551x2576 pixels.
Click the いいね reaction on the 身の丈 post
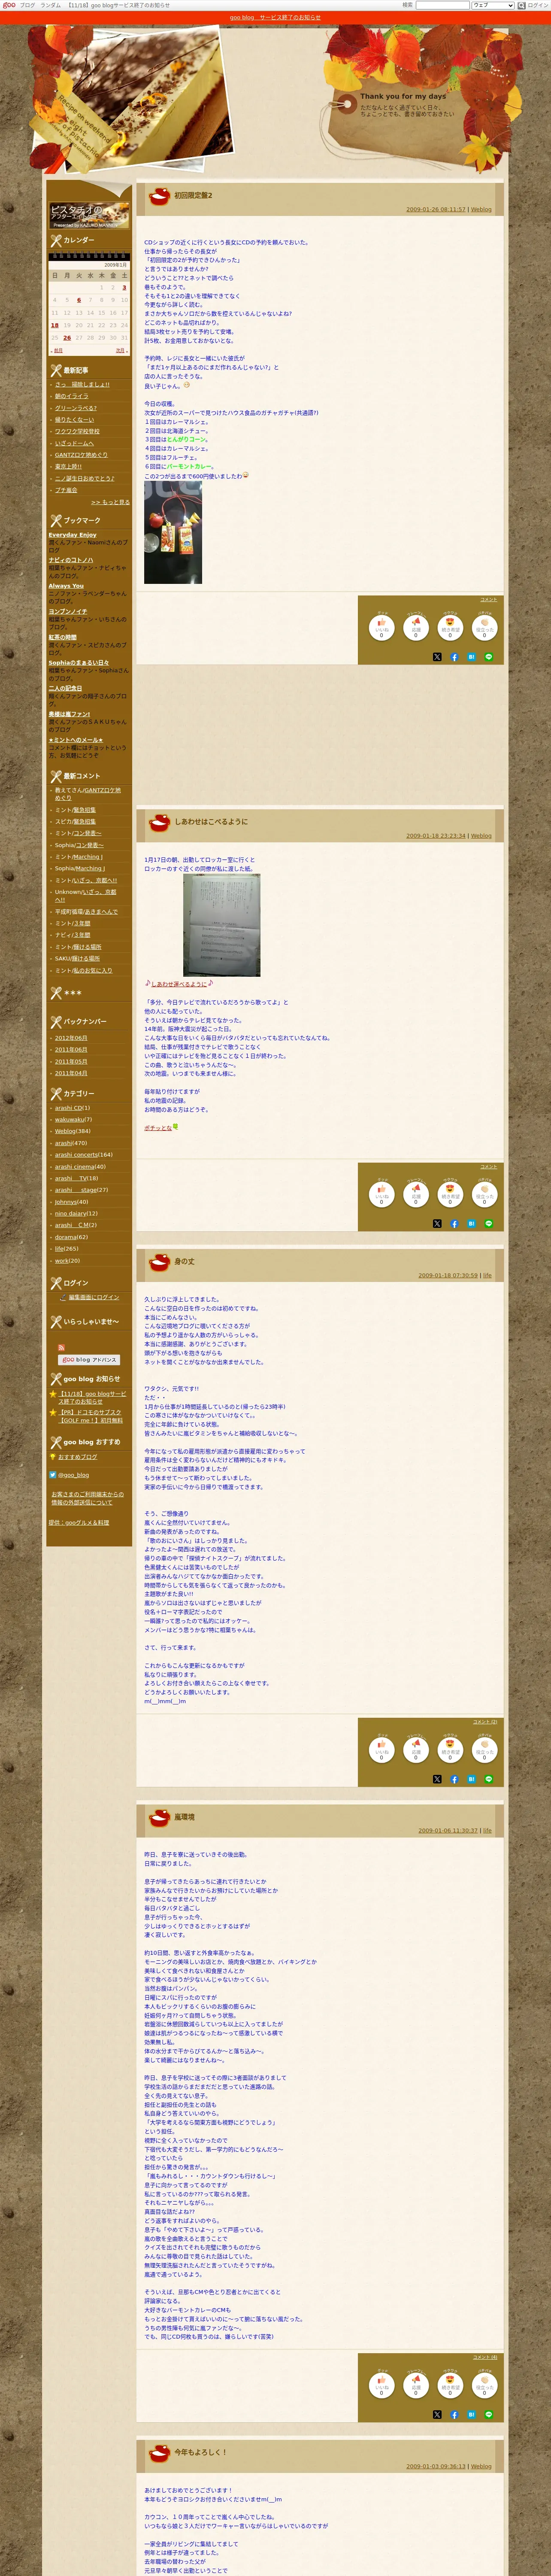(381, 1749)
